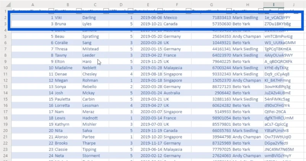This screenshot has height=161, width=306.
Task: Select the first name cell 'Alonso'
Action: click(68, 137)
